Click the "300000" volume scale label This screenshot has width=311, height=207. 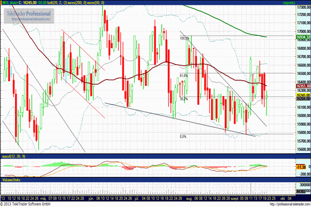pyautogui.click(x=305, y=185)
